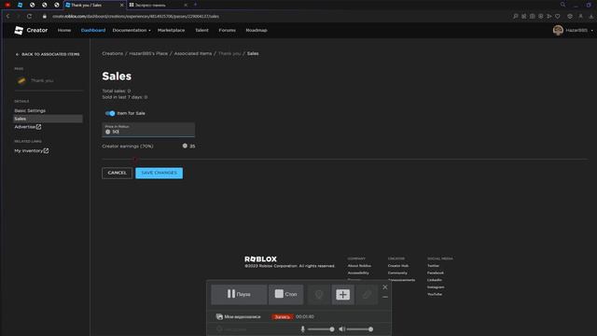Click the pencil draw icon in the recorder
This screenshot has height=336, width=597.
click(x=367, y=295)
